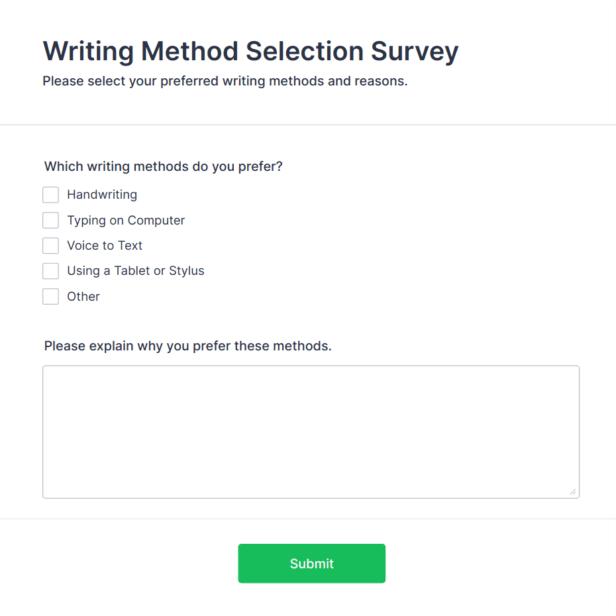Click the Using a Tablet or Stylus label
Screen dimensions: 616x616
pyautogui.click(x=135, y=271)
